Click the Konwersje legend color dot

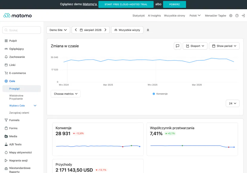coord(154,94)
